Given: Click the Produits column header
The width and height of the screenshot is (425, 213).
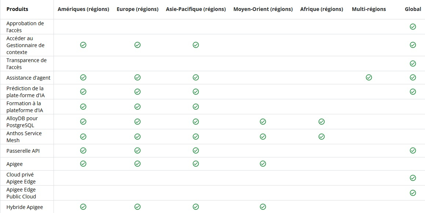Looking at the screenshot, I should click(x=17, y=9).
